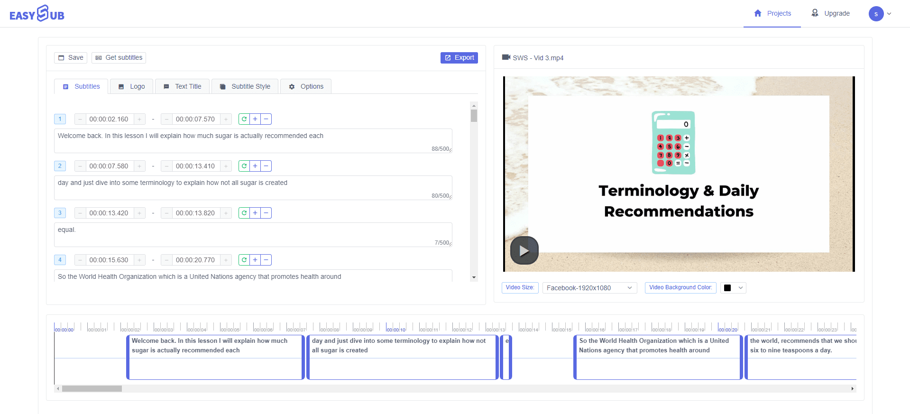Decrease start time of subtitle 2
The width and height of the screenshot is (910, 414).
pos(80,166)
